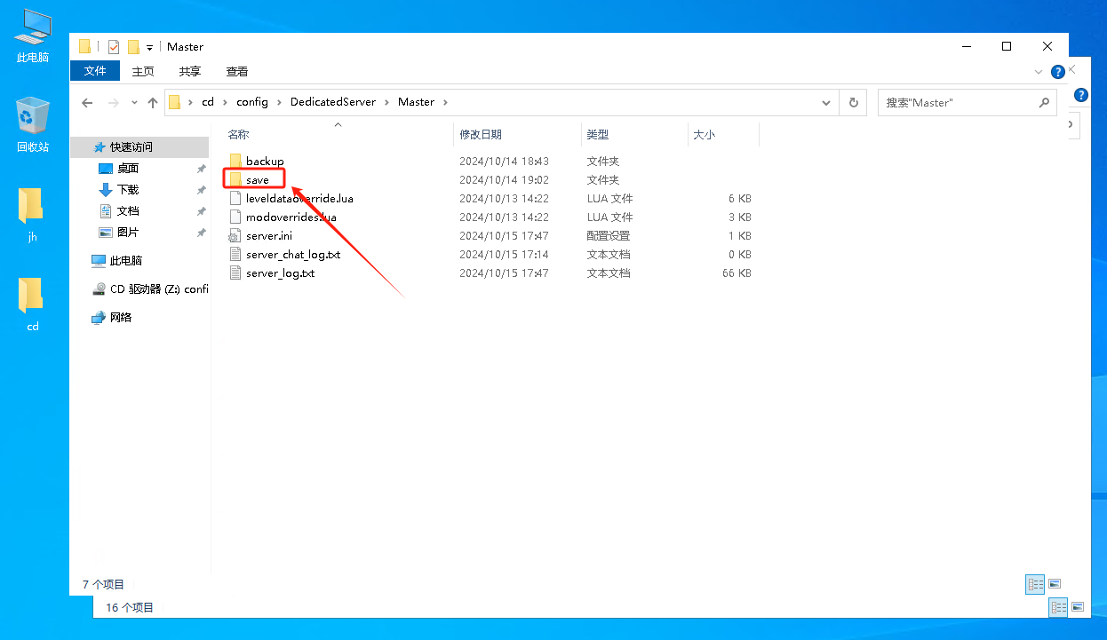Refresh the Master folder view
The image size is (1107, 640).
click(853, 102)
